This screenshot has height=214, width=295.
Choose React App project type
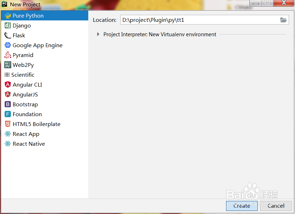[x=45, y=134]
